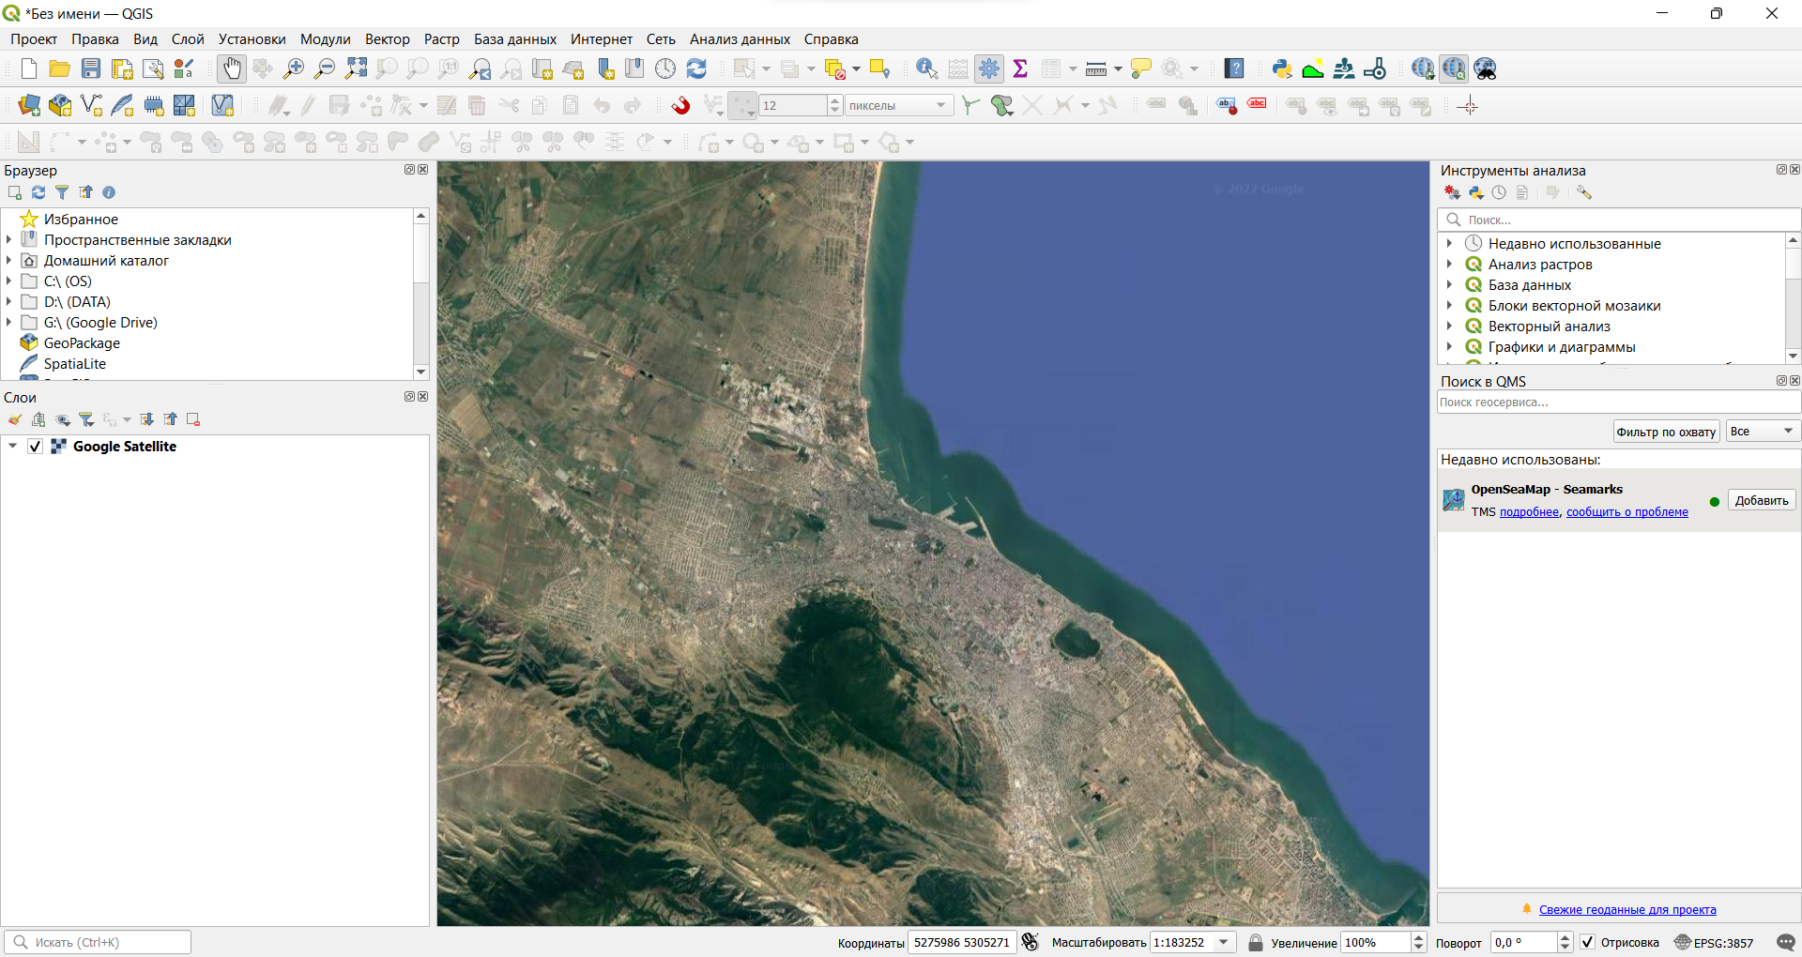1802x957 pixels.
Task: Click the Добавить button for OpenSeaMap
Action: click(x=1761, y=500)
